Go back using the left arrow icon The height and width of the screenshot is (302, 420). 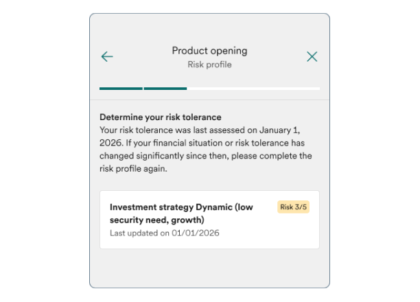[x=107, y=56]
